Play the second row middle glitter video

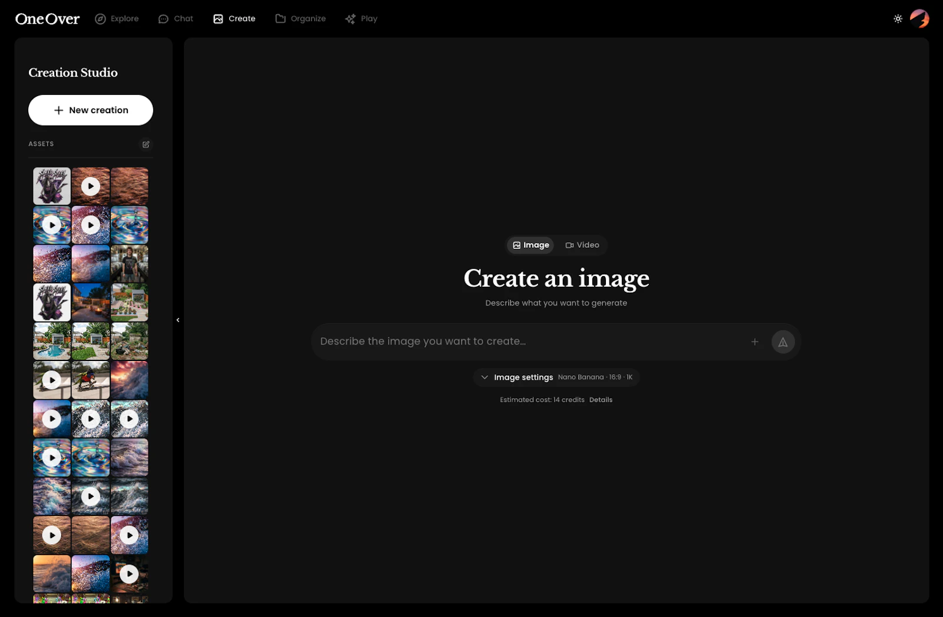91,225
